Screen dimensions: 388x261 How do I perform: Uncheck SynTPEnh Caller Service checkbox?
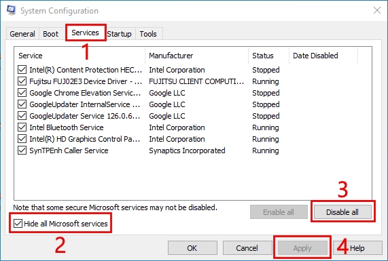tap(22, 150)
